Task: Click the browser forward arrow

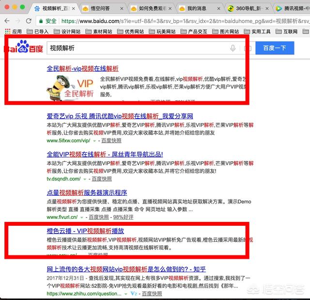Action: click(x=18, y=21)
